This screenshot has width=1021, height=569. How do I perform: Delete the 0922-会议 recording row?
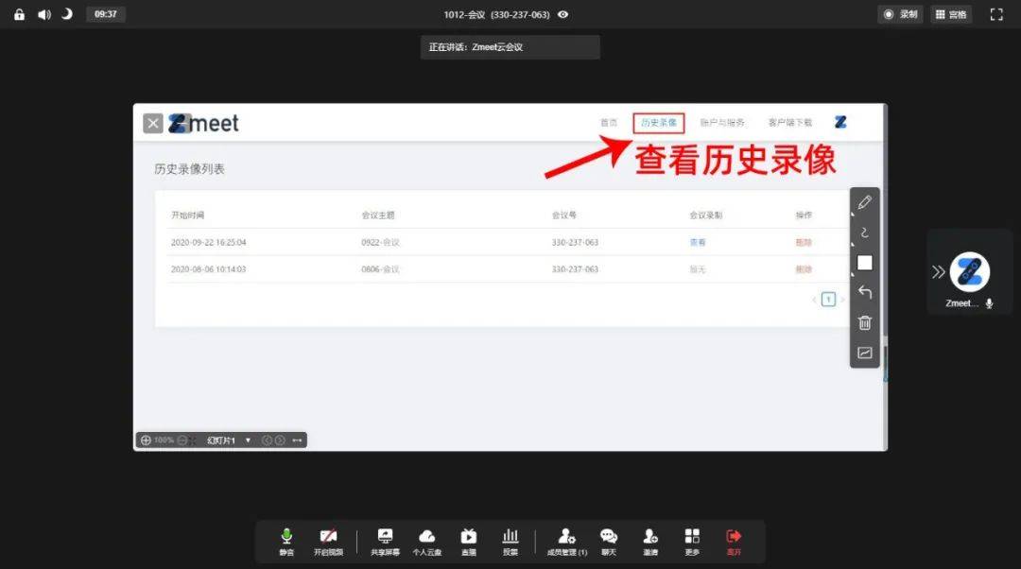[x=804, y=242]
